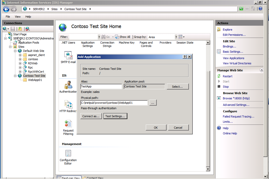Open the Help menu

click(x=28, y=17)
